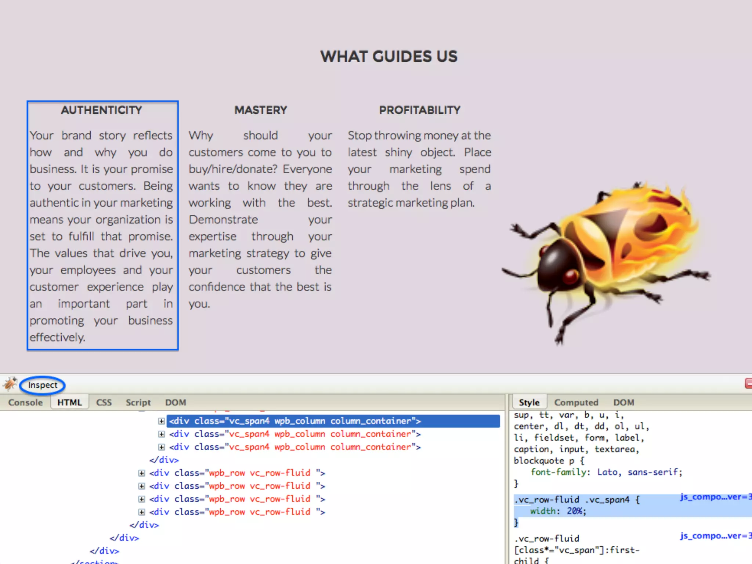Click the red minimize Firebug icon

[x=748, y=383]
